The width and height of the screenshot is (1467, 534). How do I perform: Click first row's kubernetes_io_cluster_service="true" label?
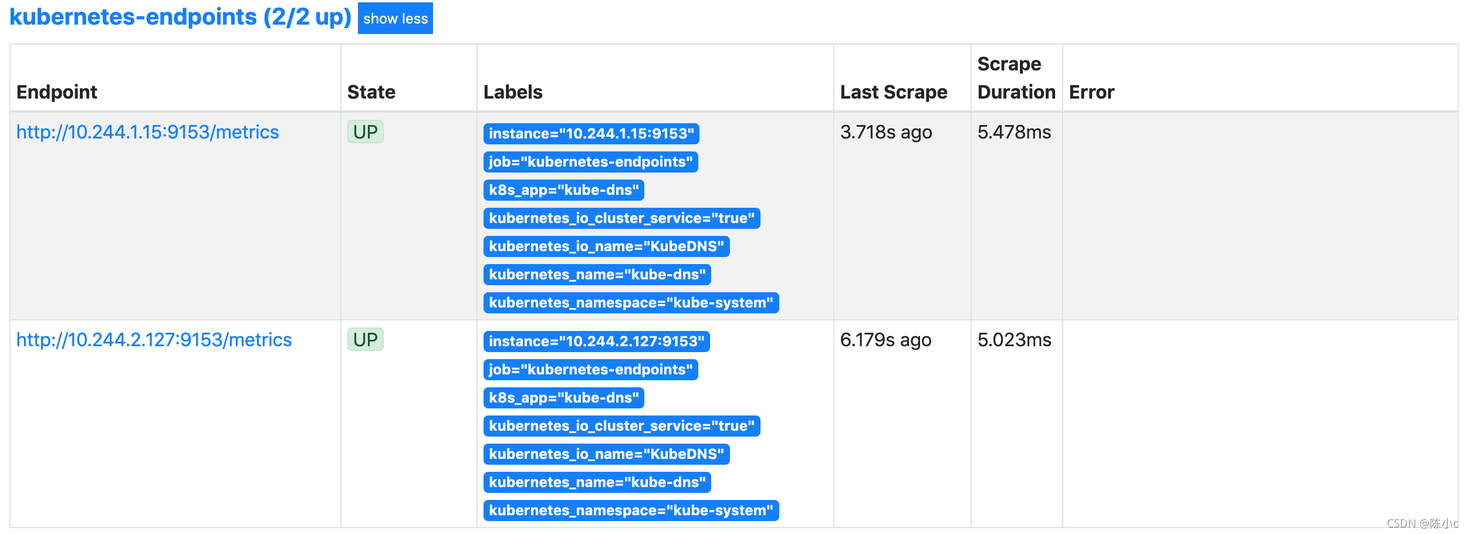click(x=621, y=218)
